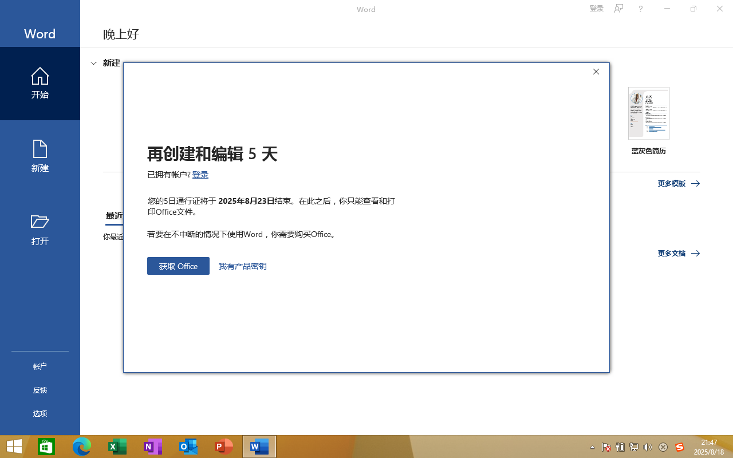
Task: Collapse the 新建 section chevron
Action: (94, 63)
